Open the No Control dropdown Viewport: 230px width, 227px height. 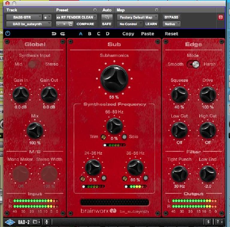pos(130,24)
